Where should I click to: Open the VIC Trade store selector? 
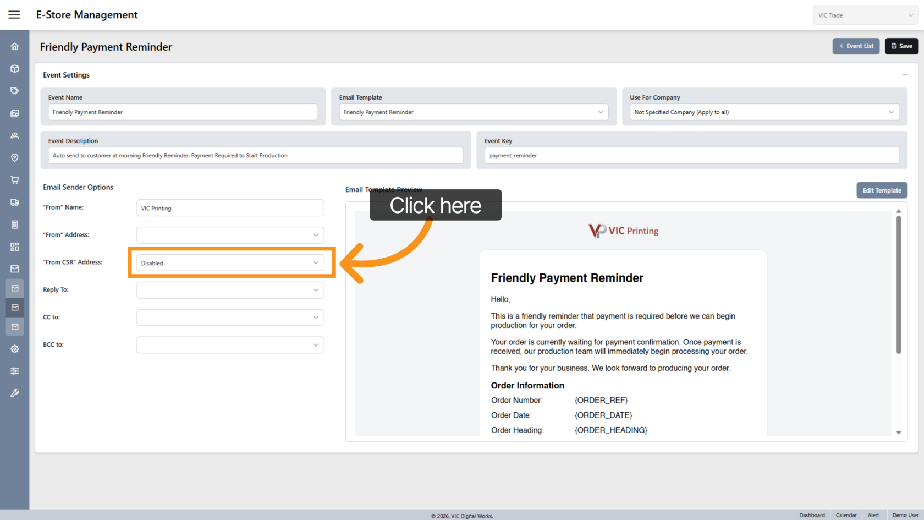coord(865,15)
